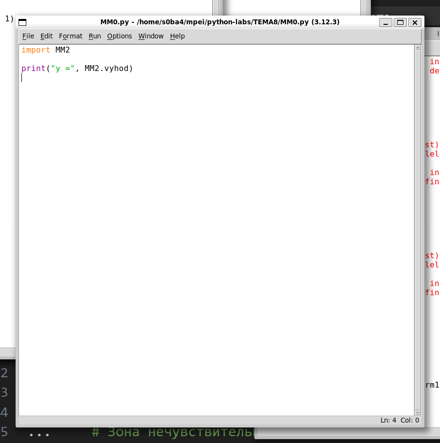Click the MM2.vyhod expression
440x443 pixels.
pos(108,69)
